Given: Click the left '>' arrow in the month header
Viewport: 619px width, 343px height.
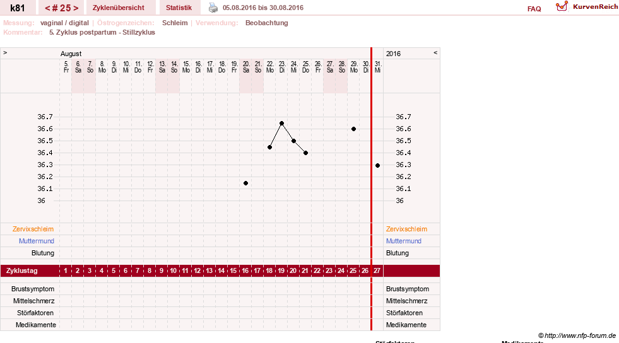Looking at the screenshot, I should pyautogui.click(x=5, y=52).
